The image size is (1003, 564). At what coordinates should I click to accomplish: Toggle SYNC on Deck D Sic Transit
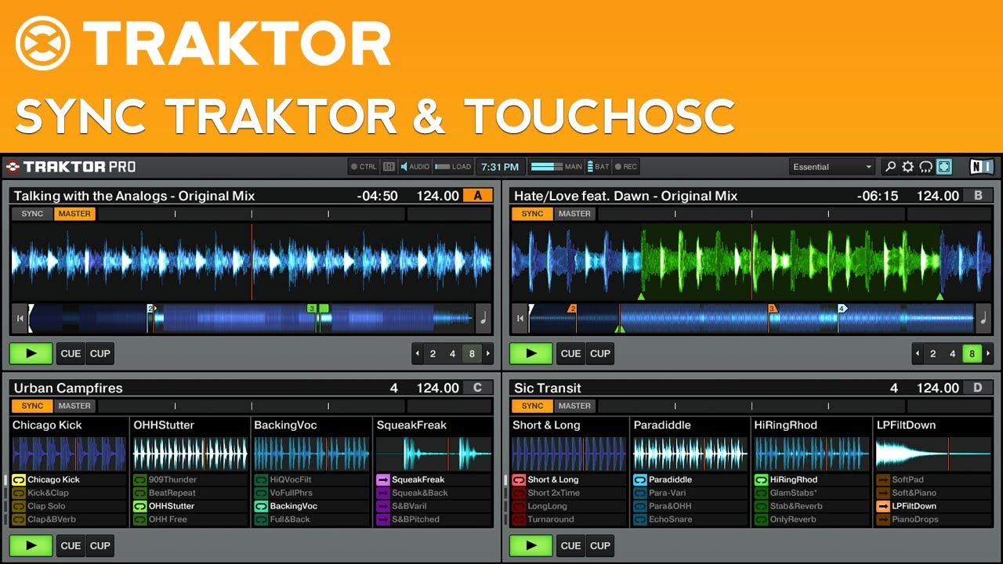(532, 406)
